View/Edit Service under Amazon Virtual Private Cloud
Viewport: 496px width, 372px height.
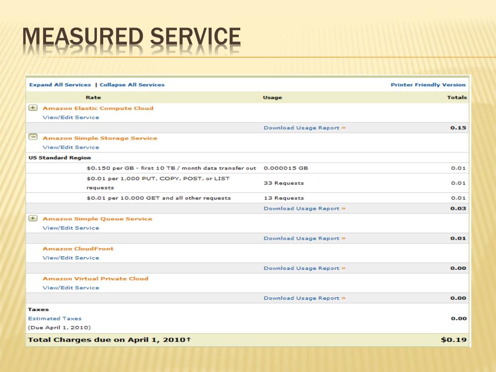(x=71, y=288)
